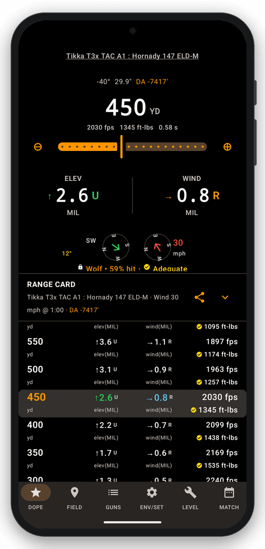Screen dimensions: 265x549
Task: Tap the 12° angle value
Action: tap(67, 254)
